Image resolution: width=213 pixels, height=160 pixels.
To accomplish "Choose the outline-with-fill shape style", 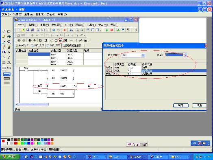I will coord(7,79).
